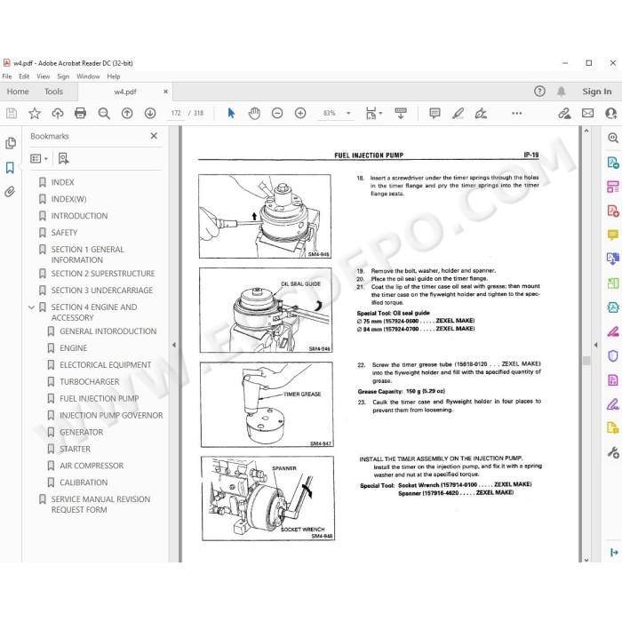Screen dimensions: 622x622
Task: Click the vertical scrollbar thumb of the document
Action: coord(586,360)
